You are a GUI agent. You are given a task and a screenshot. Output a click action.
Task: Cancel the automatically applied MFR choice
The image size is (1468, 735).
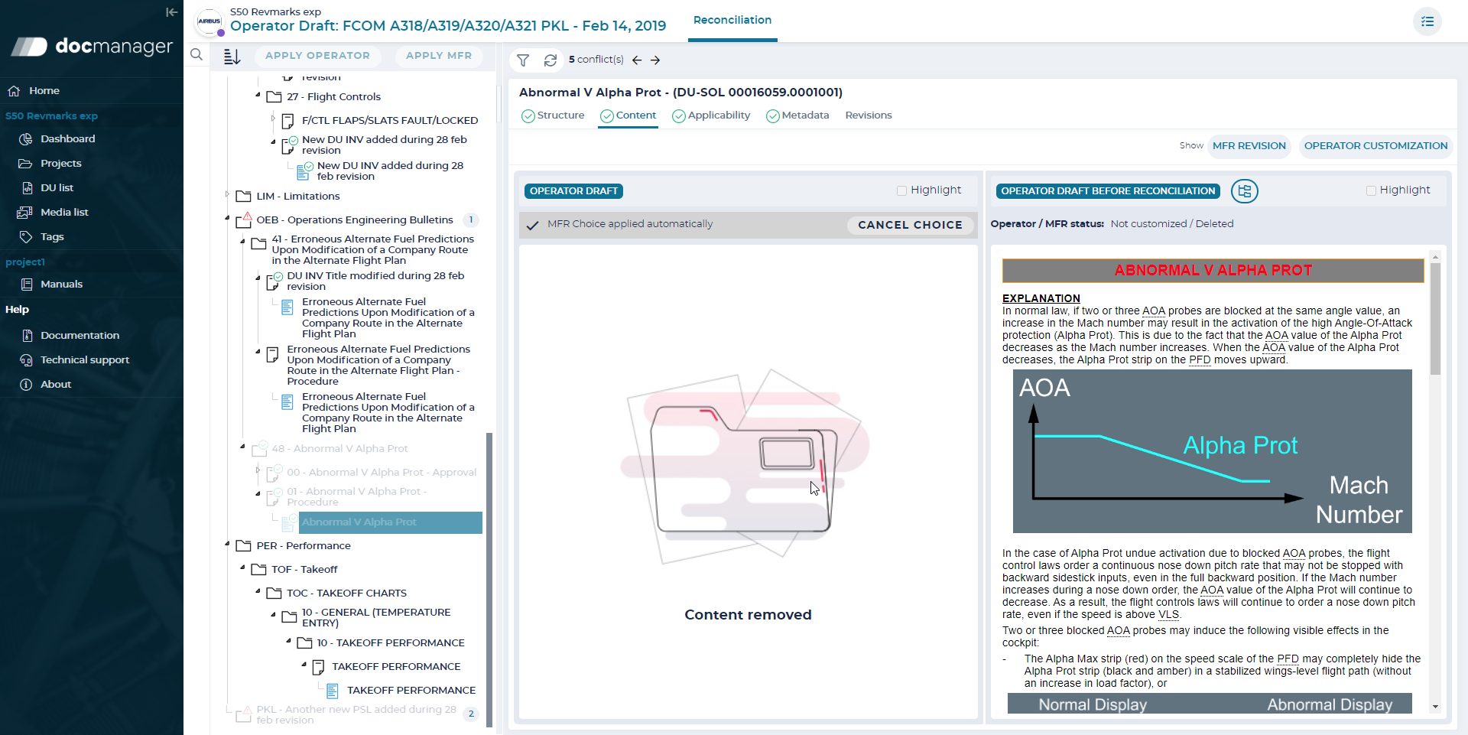click(x=910, y=225)
